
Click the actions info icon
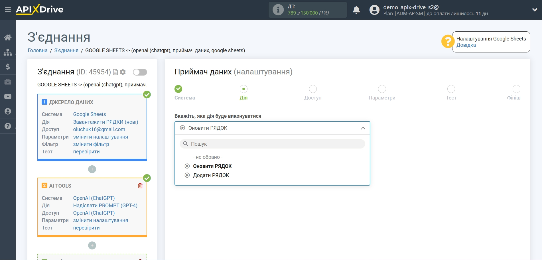pos(278,10)
